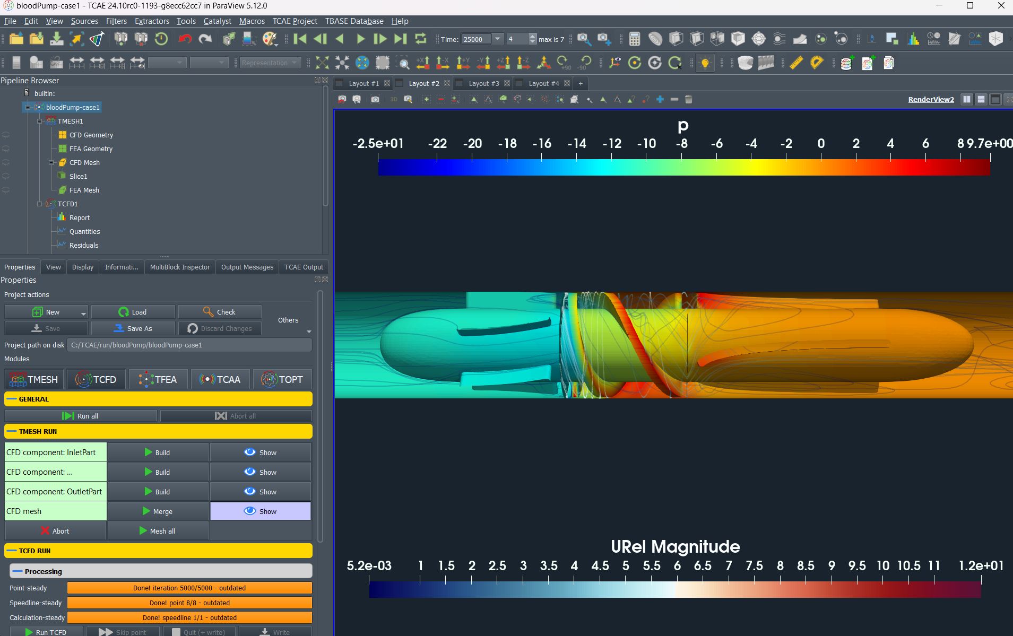Viewport: 1013px width, 636px height.
Task: Collapse the TCFD1 tree node
Action: 40,204
